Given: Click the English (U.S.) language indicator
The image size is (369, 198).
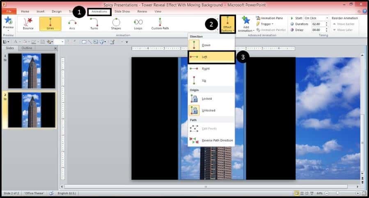Looking at the screenshot, I should click(x=67, y=193).
